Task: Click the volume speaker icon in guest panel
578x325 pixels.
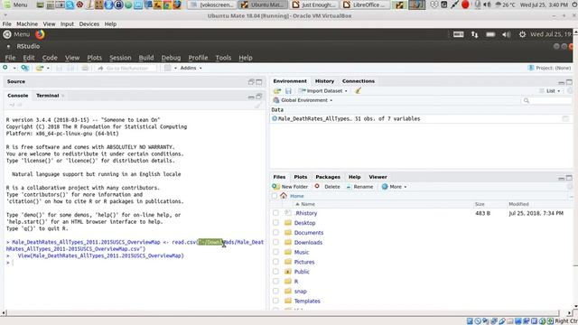Action: (x=506, y=34)
